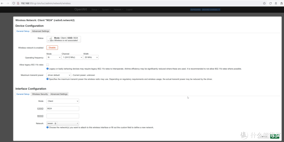Image resolution: width=284 pixels, height=142 pixels.
Task: Click into the empty BSSID field
Action: pyautogui.click(x=63, y=116)
